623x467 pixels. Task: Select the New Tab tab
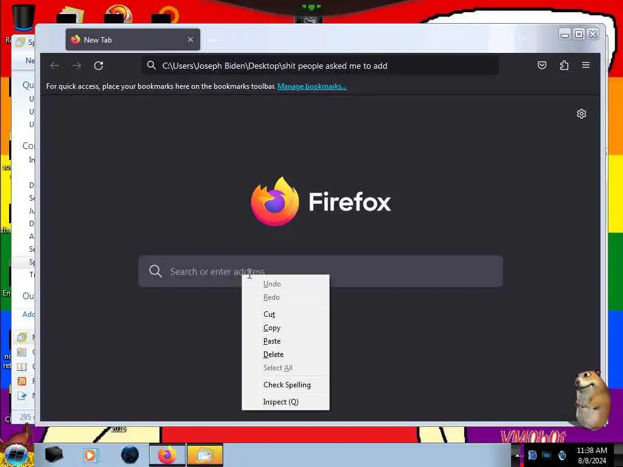(133, 40)
